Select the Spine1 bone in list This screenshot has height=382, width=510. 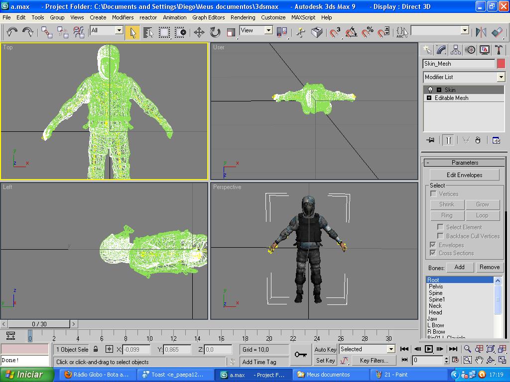click(436, 299)
